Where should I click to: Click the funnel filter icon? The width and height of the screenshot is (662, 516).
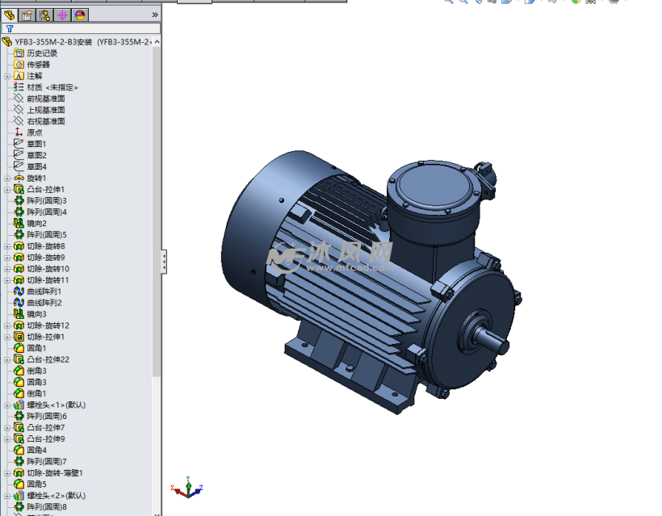(x=10, y=28)
